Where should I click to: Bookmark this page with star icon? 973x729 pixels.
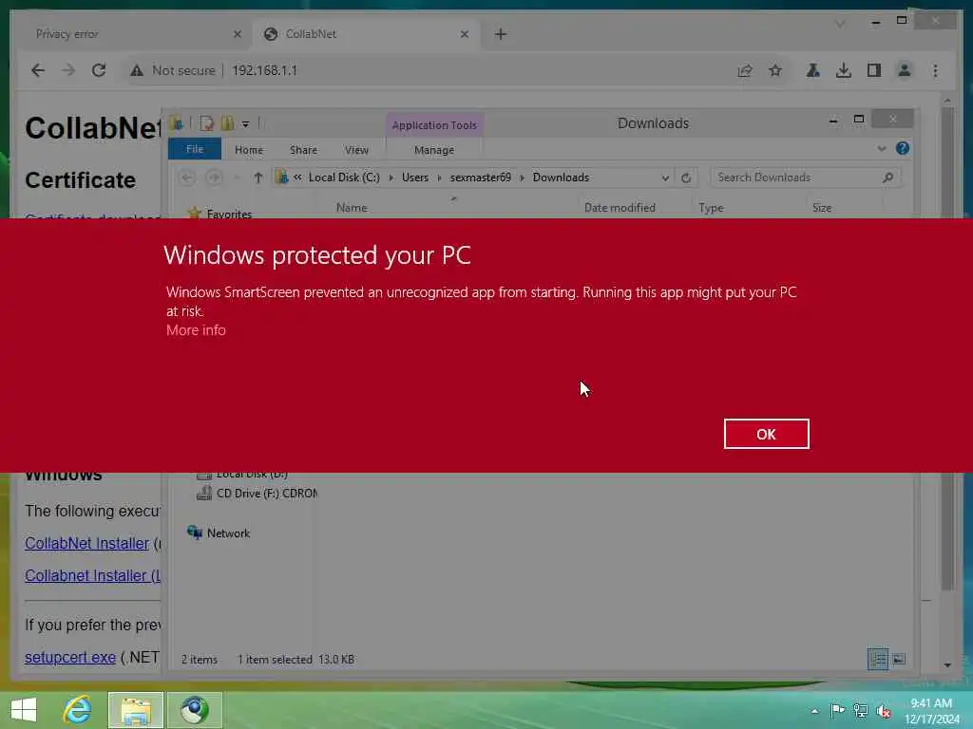click(x=775, y=70)
